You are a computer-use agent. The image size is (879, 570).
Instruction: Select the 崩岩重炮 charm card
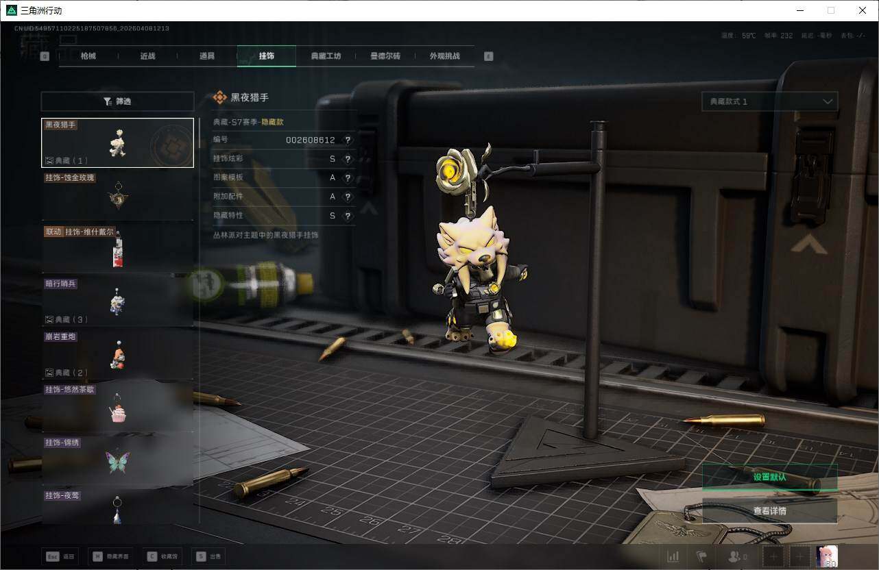pyautogui.click(x=117, y=355)
